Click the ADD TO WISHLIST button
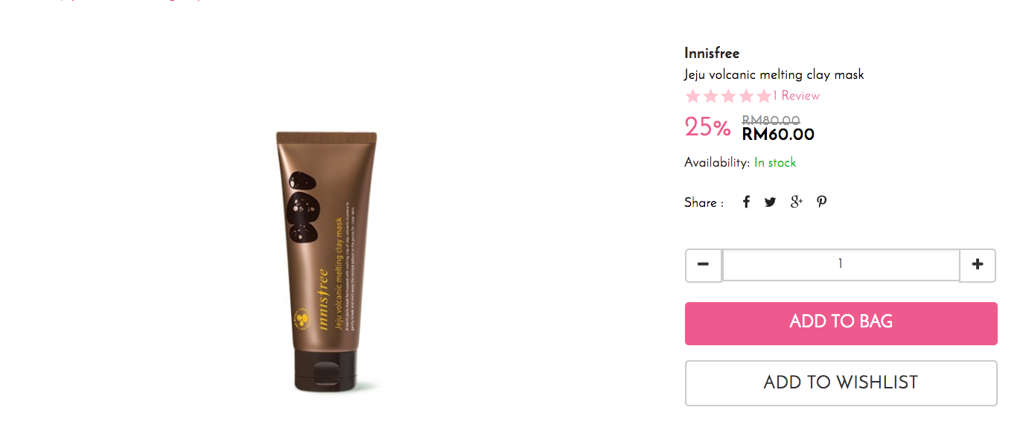This screenshot has width=1023, height=445. (x=841, y=382)
